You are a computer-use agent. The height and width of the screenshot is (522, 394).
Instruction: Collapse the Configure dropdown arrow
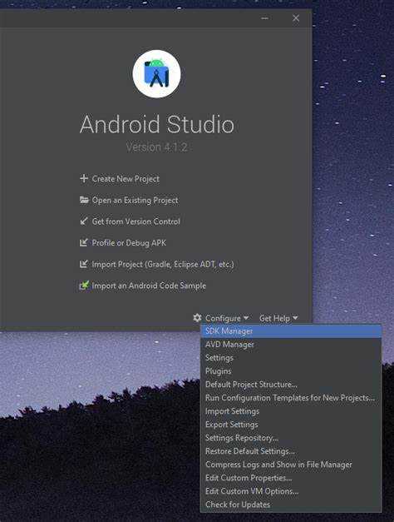[246, 318]
